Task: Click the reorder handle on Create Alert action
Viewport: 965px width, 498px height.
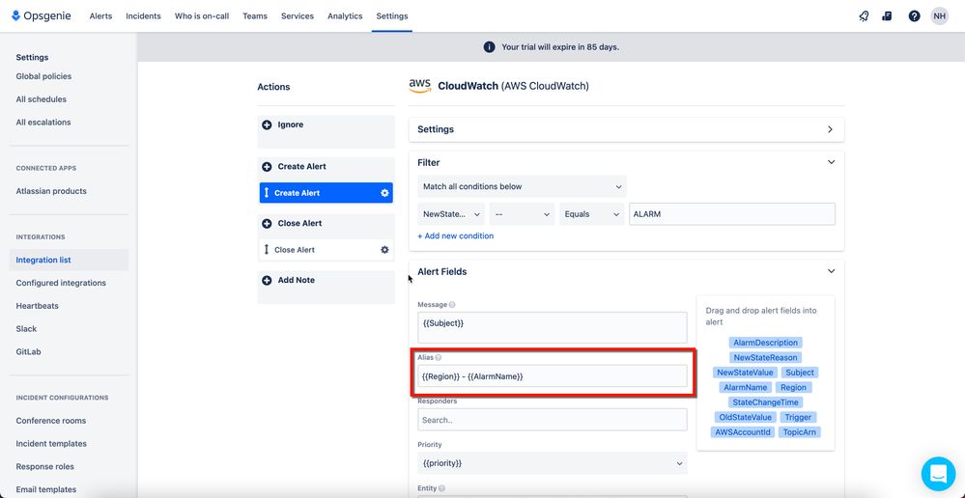Action: [267, 193]
